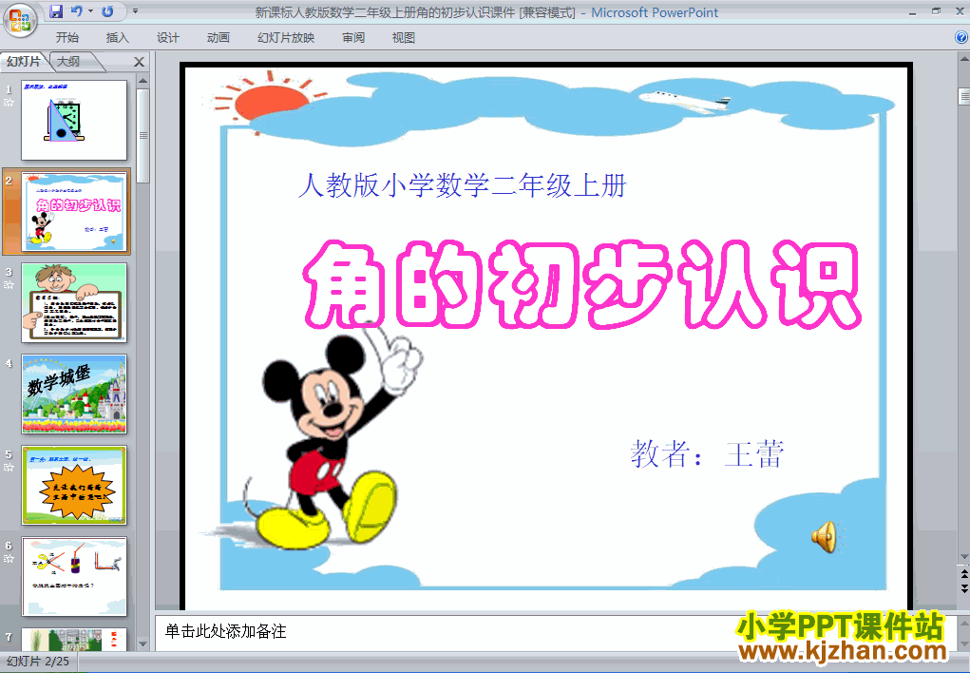Image resolution: width=970 pixels, height=673 pixels.
Task: Click animation star icon beside slide 1
Action: tap(9, 103)
